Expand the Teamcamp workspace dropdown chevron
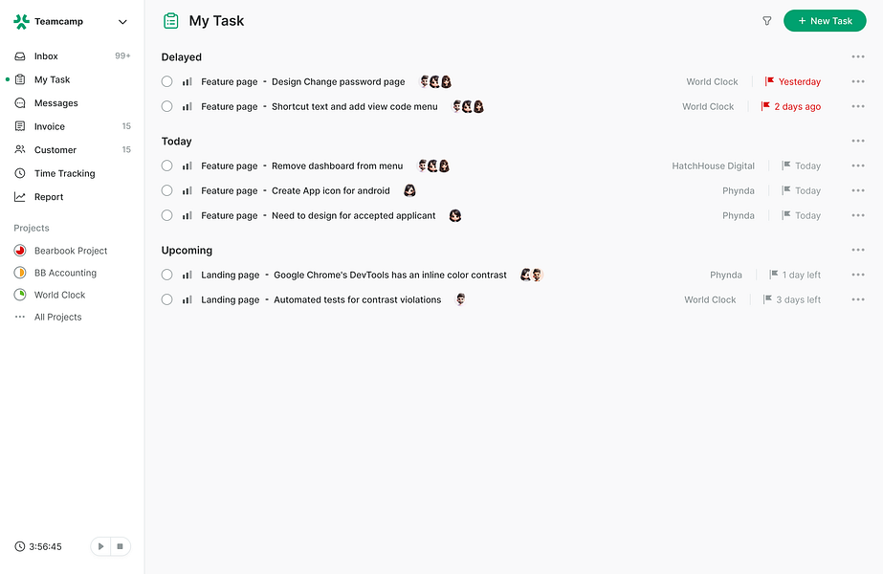 click(122, 22)
